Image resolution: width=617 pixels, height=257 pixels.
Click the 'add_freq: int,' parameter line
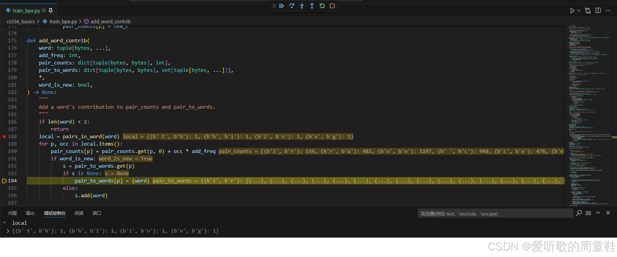coord(60,56)
